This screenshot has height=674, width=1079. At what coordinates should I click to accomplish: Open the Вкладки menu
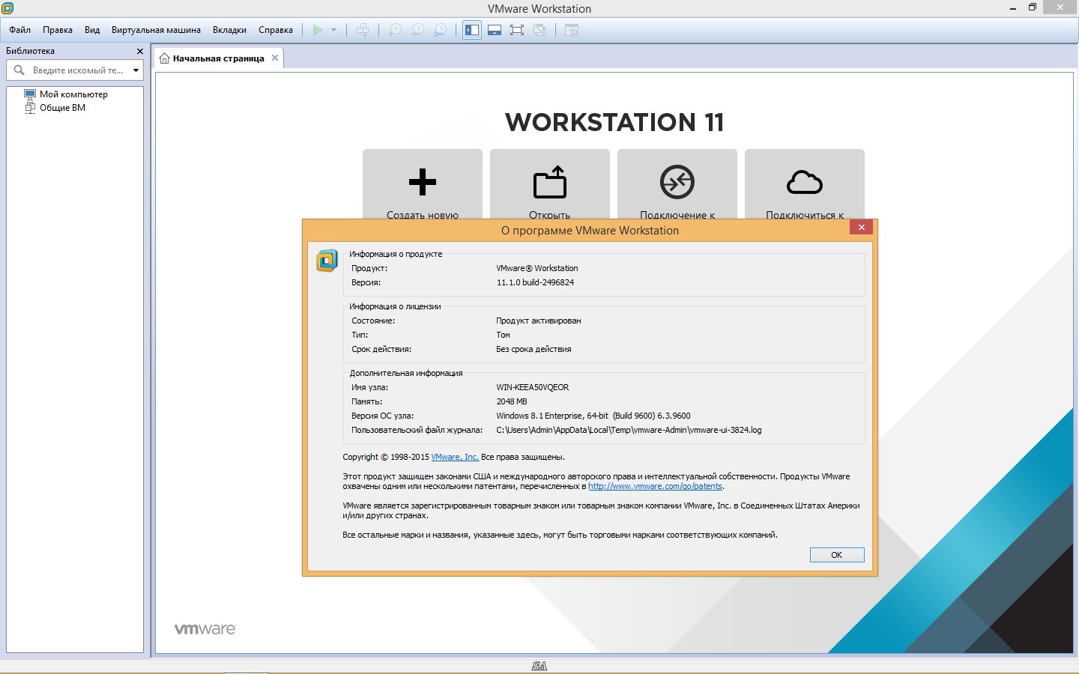click(x=229, y=30)
